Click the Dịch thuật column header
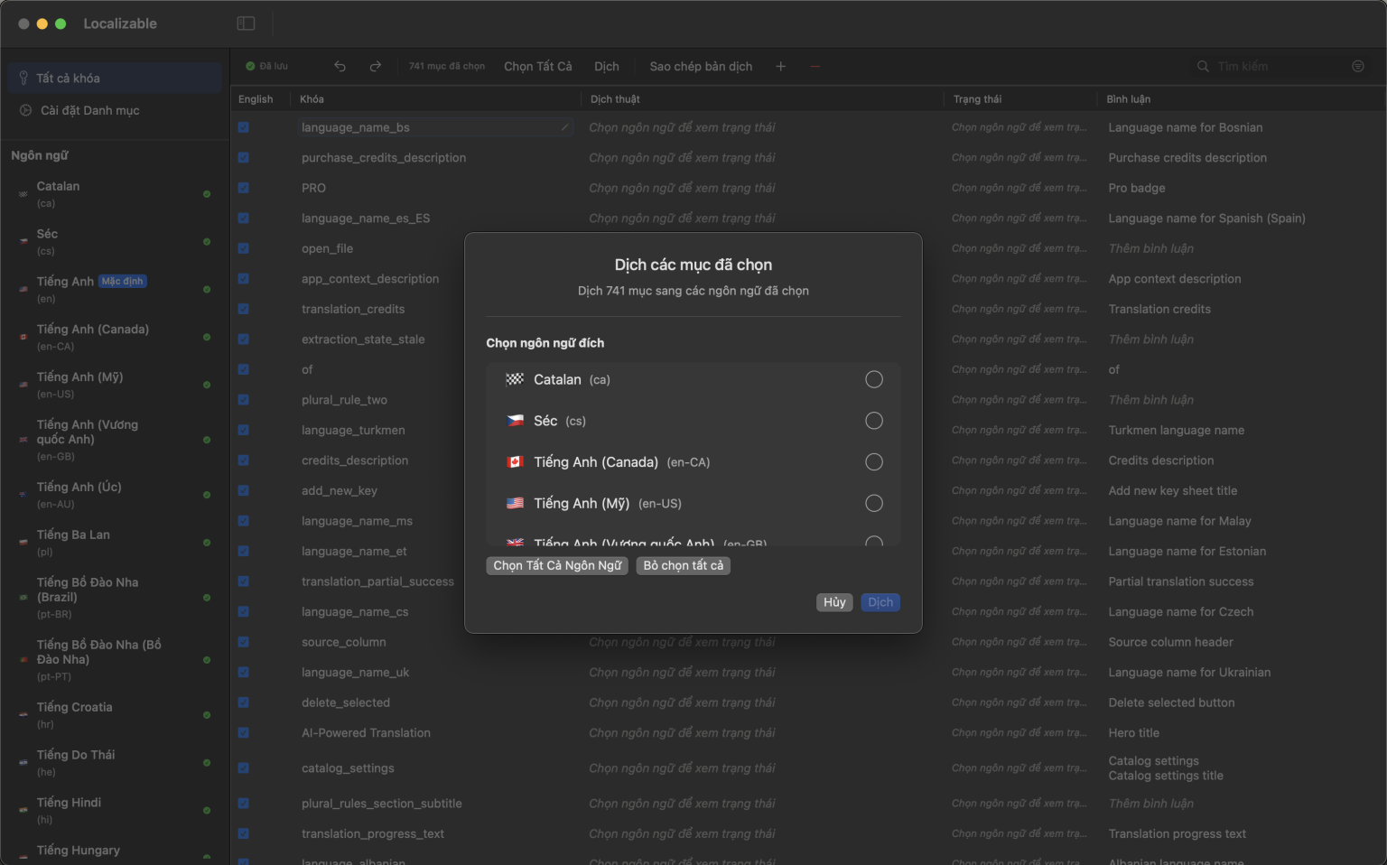1387x865 pixels. tap(615, 99)
